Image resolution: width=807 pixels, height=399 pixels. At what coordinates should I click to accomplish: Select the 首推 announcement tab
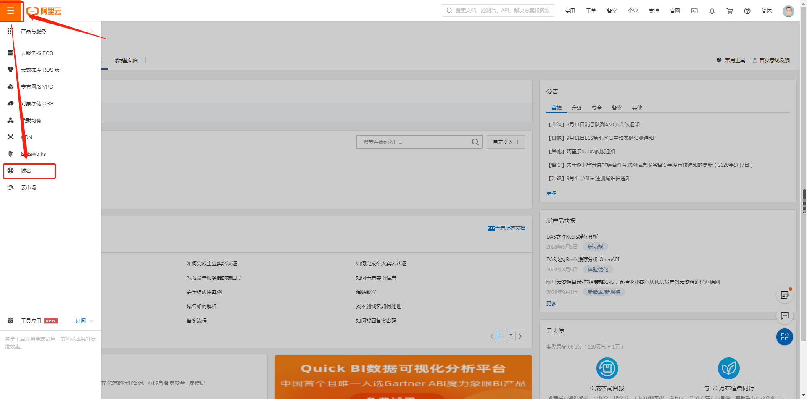point(556,108)
